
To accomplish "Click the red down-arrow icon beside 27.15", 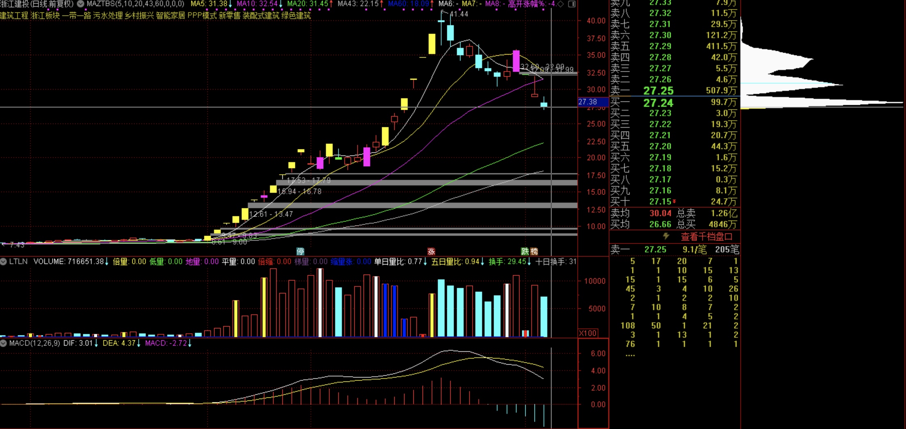I will 674,201.
